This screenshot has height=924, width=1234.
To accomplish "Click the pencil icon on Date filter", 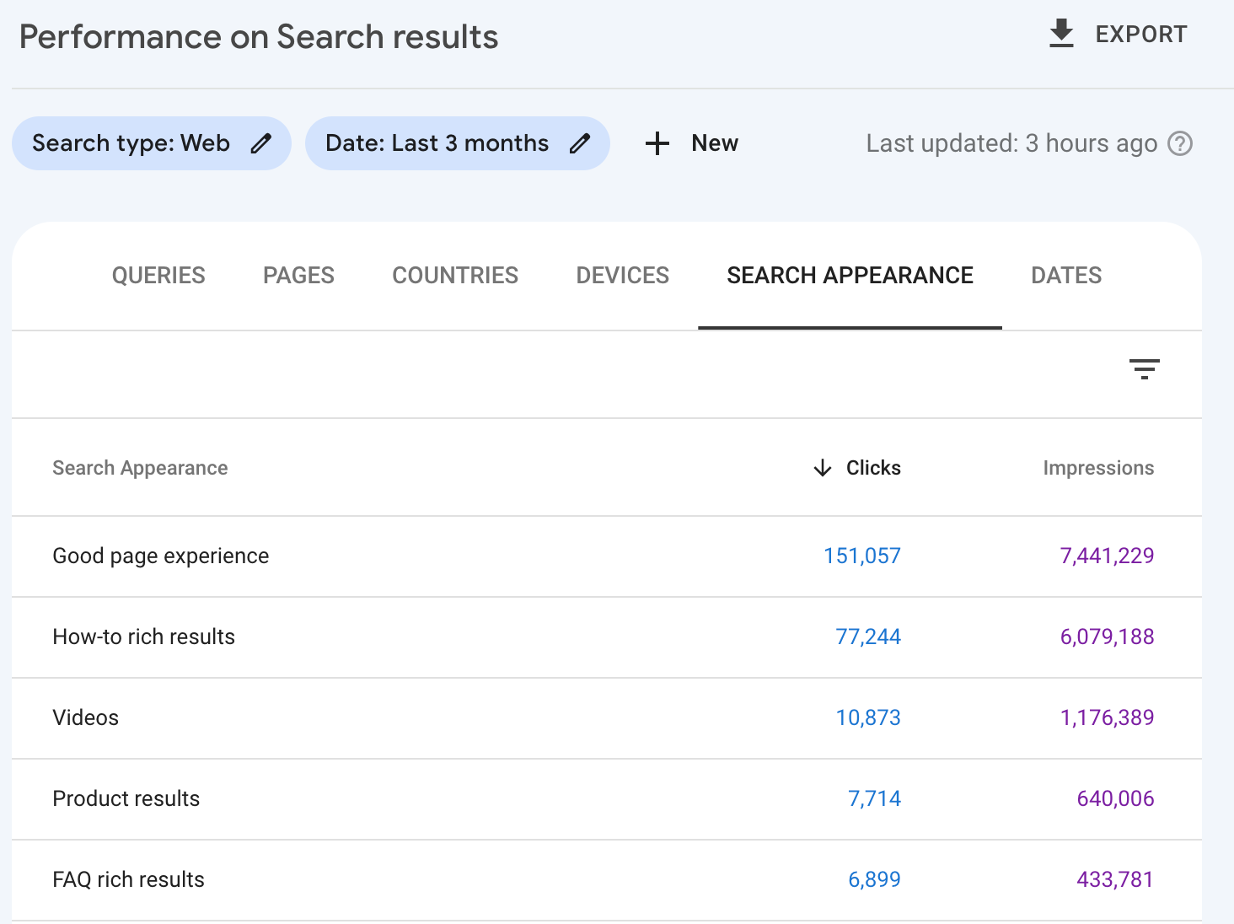I will tap(580, 143).
